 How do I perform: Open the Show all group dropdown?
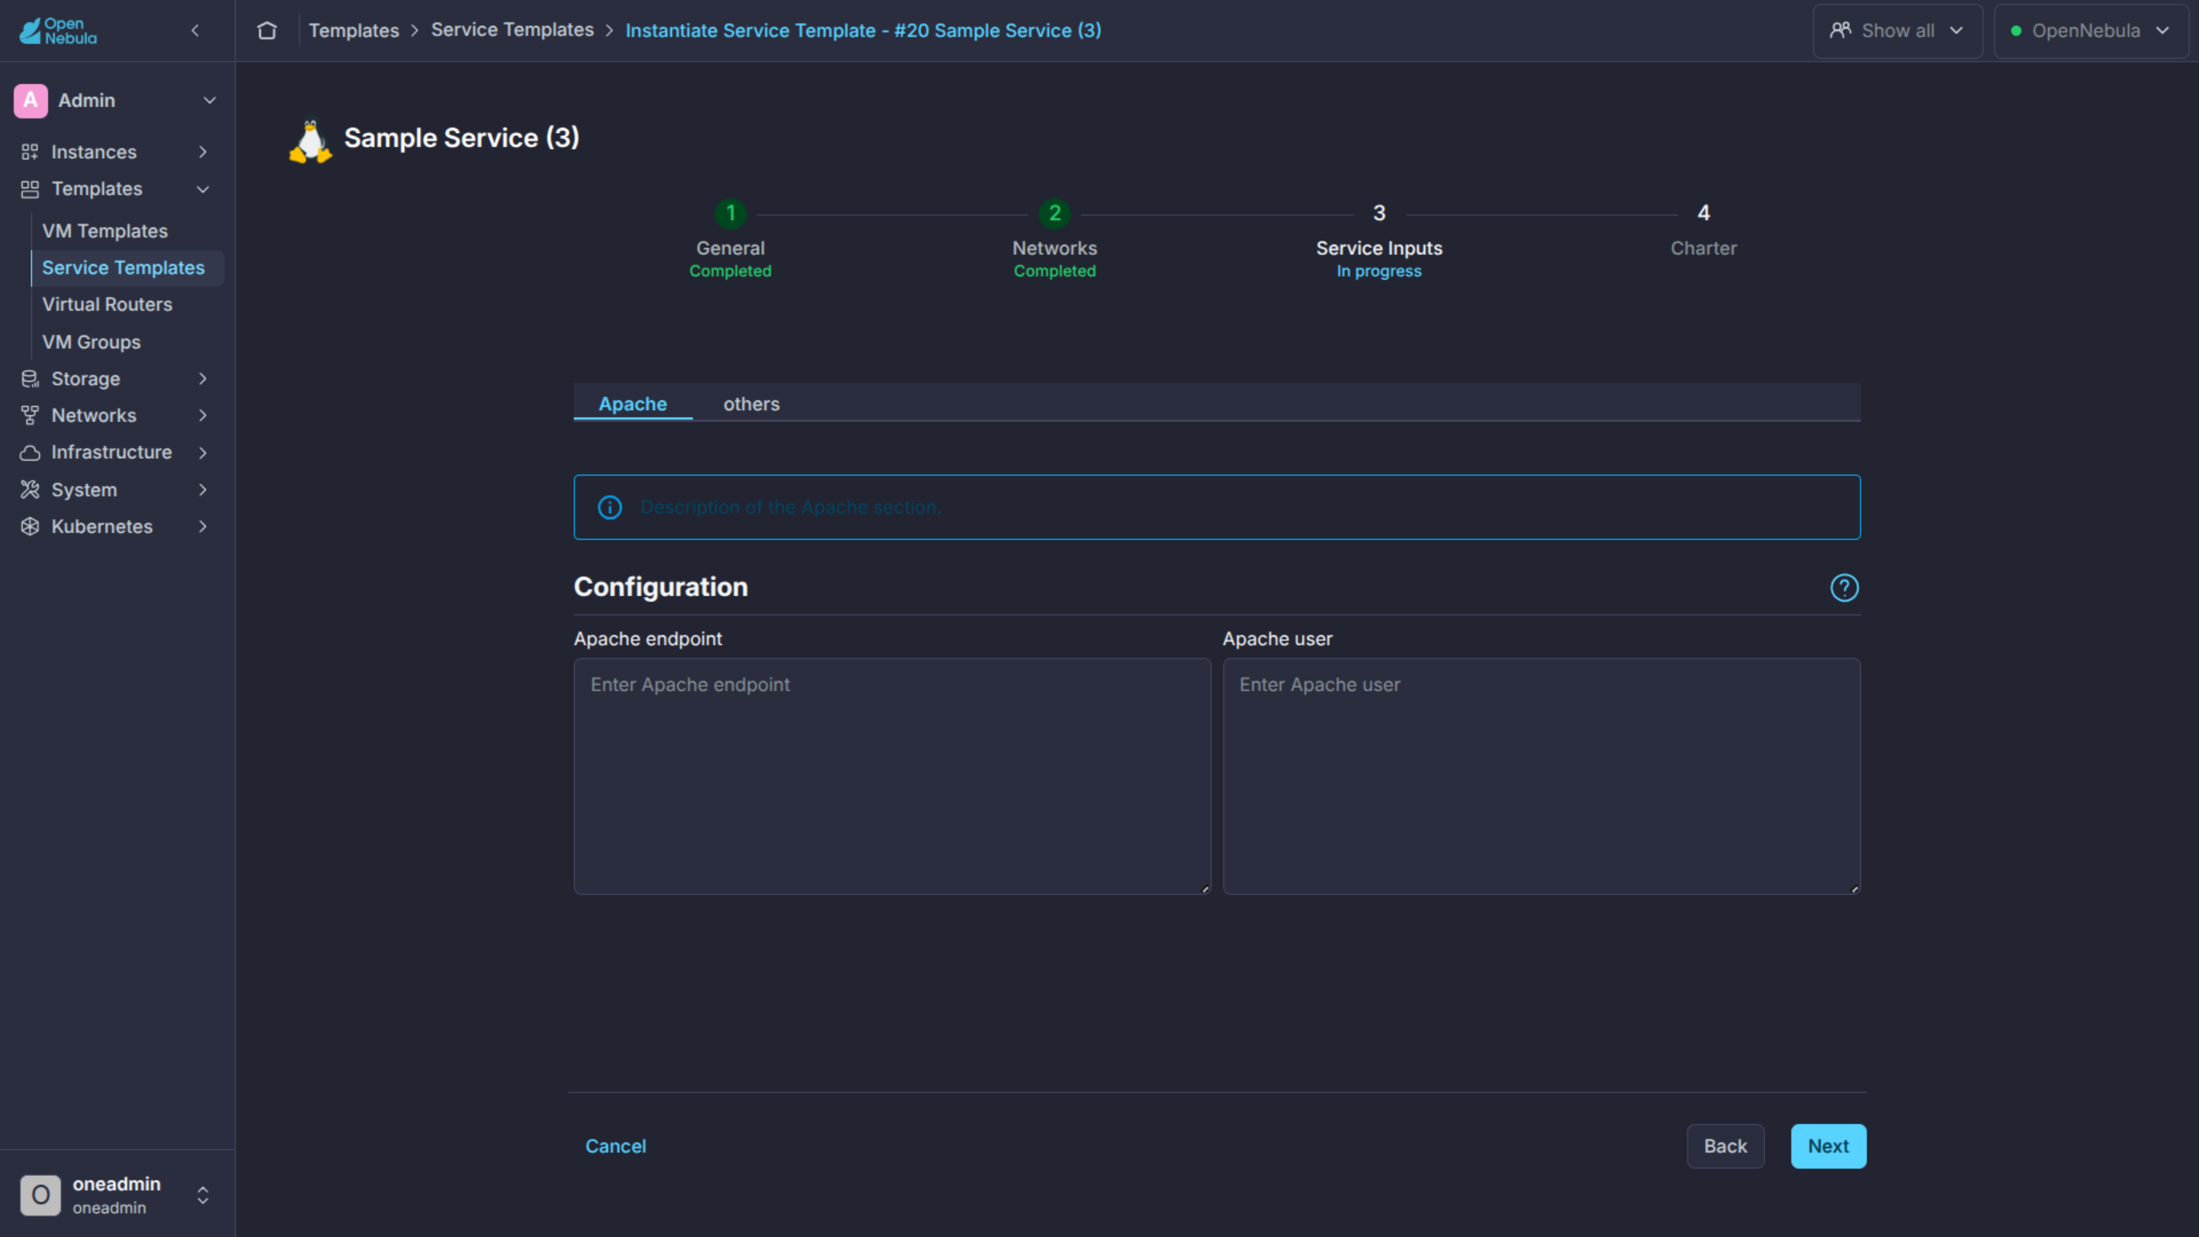pyautogui.click(x=1897, y=31)
